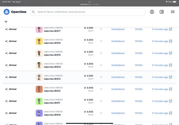
Task: Click the OpenSea ship logo
Action: coord(7,12)
